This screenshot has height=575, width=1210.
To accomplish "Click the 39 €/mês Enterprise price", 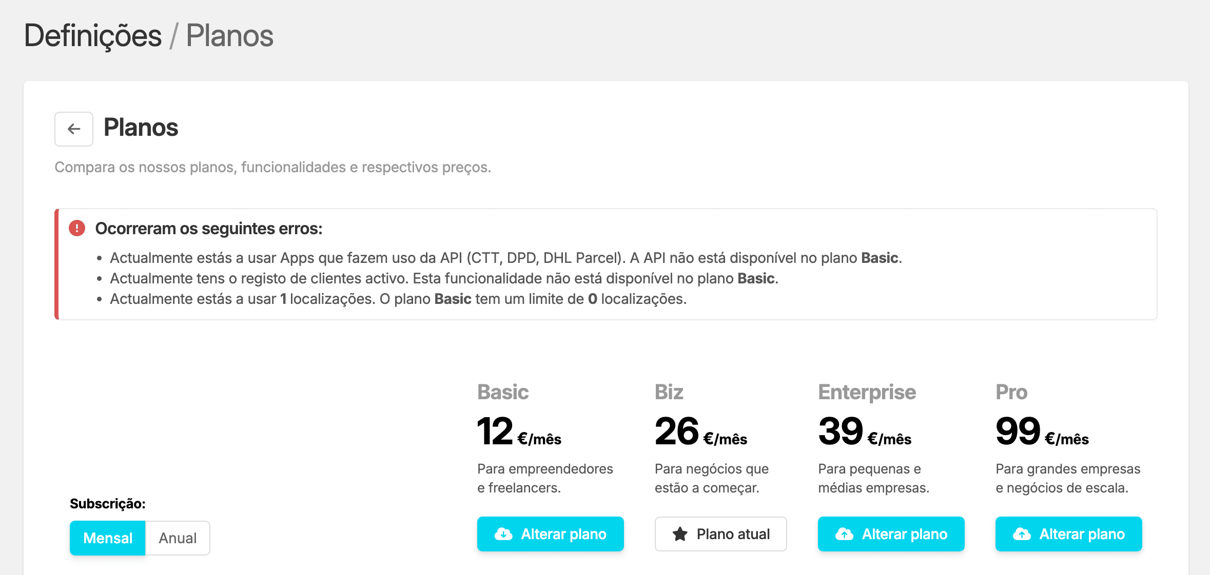I will point(865,432).
